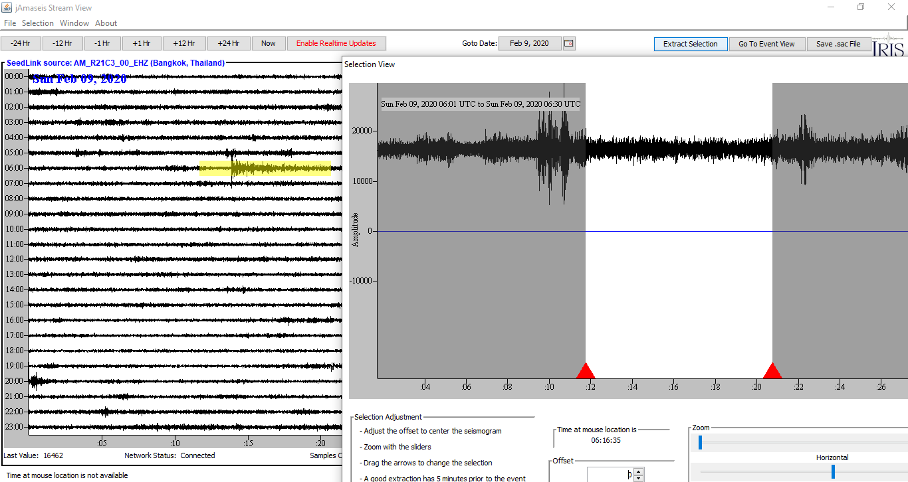This screenshot has height=482, width=908.
Task: Decrease Offset with the down stepper arrow
Action: click(639, 478)
